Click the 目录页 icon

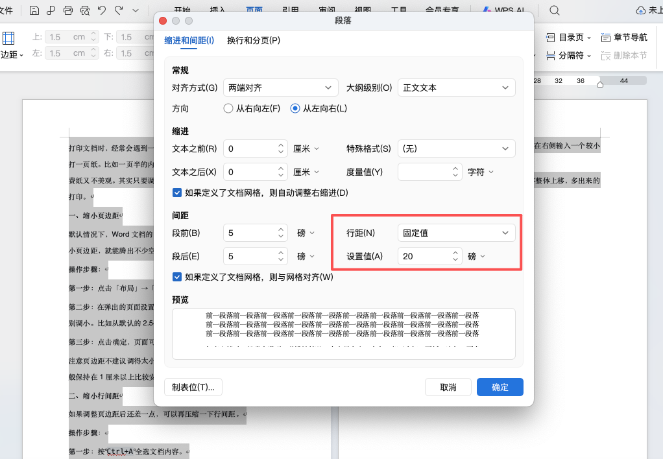[x=550, y=38]
